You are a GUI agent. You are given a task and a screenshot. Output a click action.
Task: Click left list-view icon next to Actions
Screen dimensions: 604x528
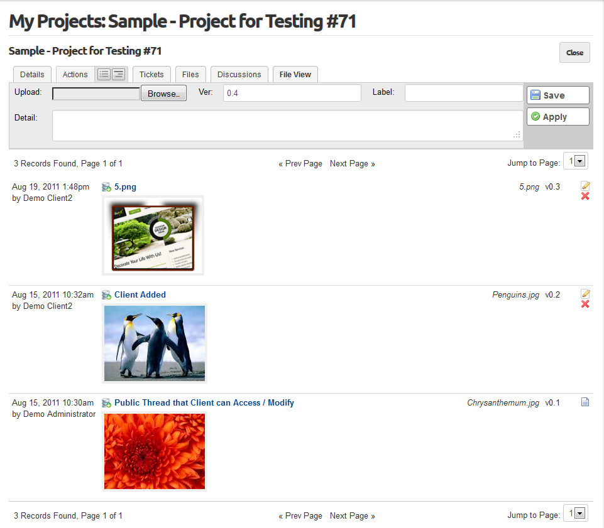coord(104,74)
